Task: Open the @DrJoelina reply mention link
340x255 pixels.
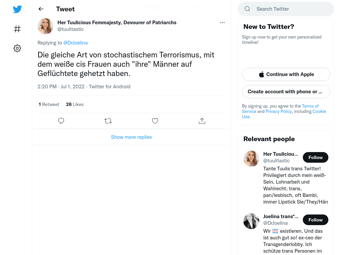Action: point(75,43)
